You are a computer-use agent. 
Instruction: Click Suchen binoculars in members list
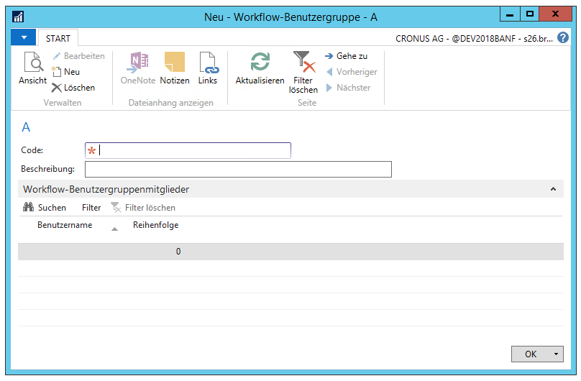click(45, 207)
